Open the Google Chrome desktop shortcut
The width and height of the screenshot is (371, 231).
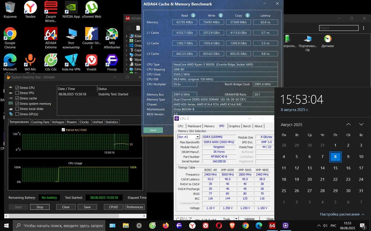click(10, 38)
